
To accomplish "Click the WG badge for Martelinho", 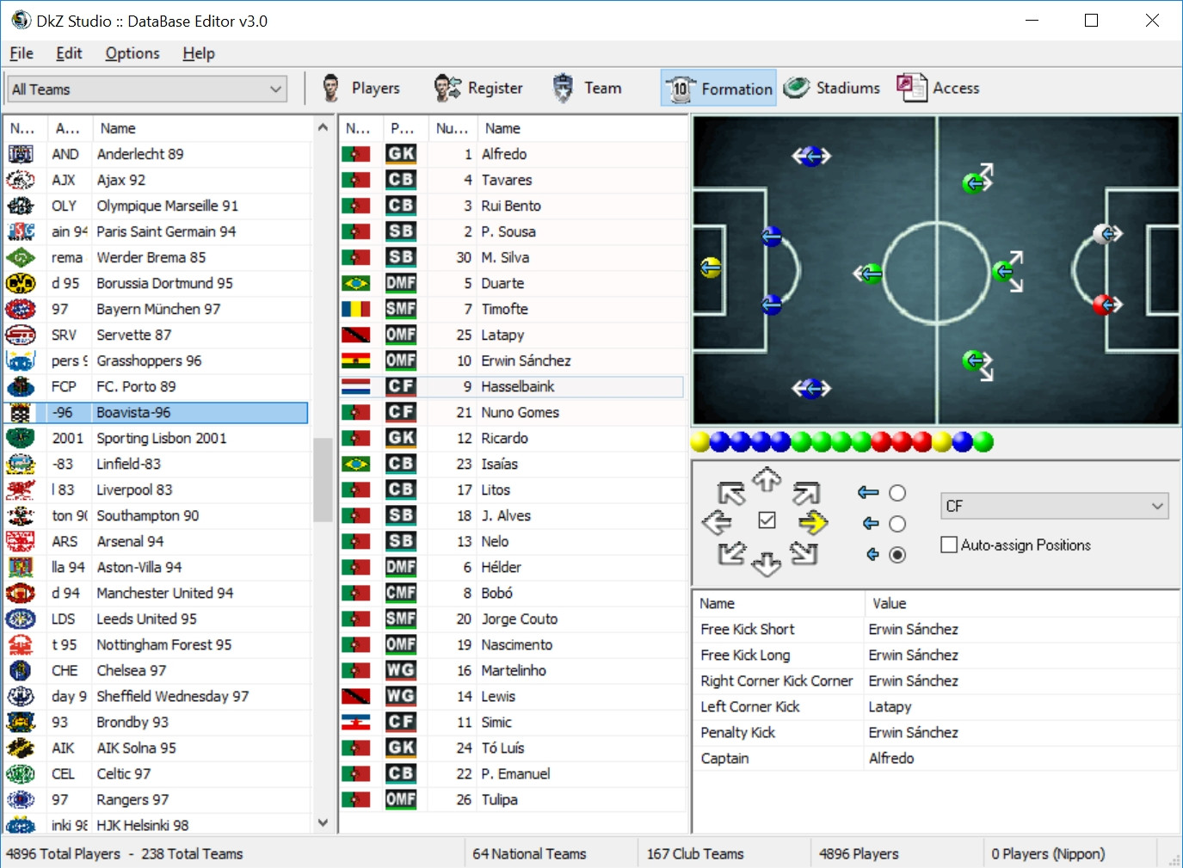I will click(x=401, y=670).
